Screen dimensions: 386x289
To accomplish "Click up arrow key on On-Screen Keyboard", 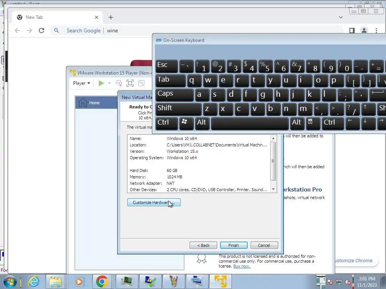I will [369, 109].
